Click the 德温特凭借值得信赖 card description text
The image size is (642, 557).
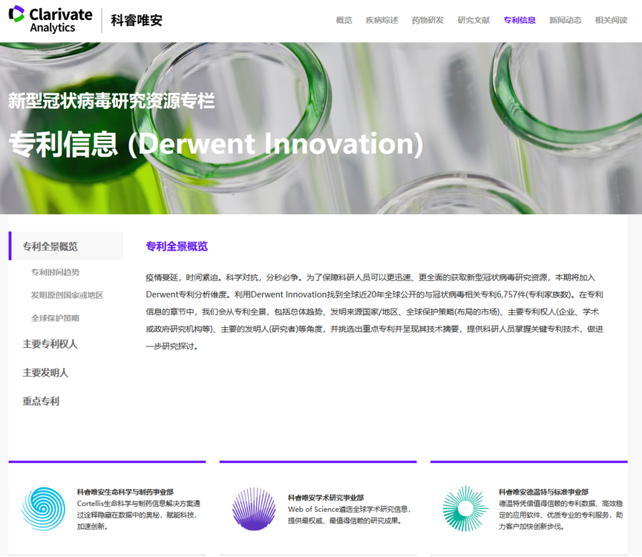pos(561,515)
